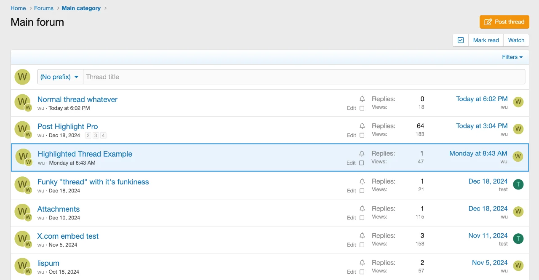The height and width of the screenshot is (280, 539).
Task: Jump to page 3 of Post Highlight Pro
Action: [96, 136]
